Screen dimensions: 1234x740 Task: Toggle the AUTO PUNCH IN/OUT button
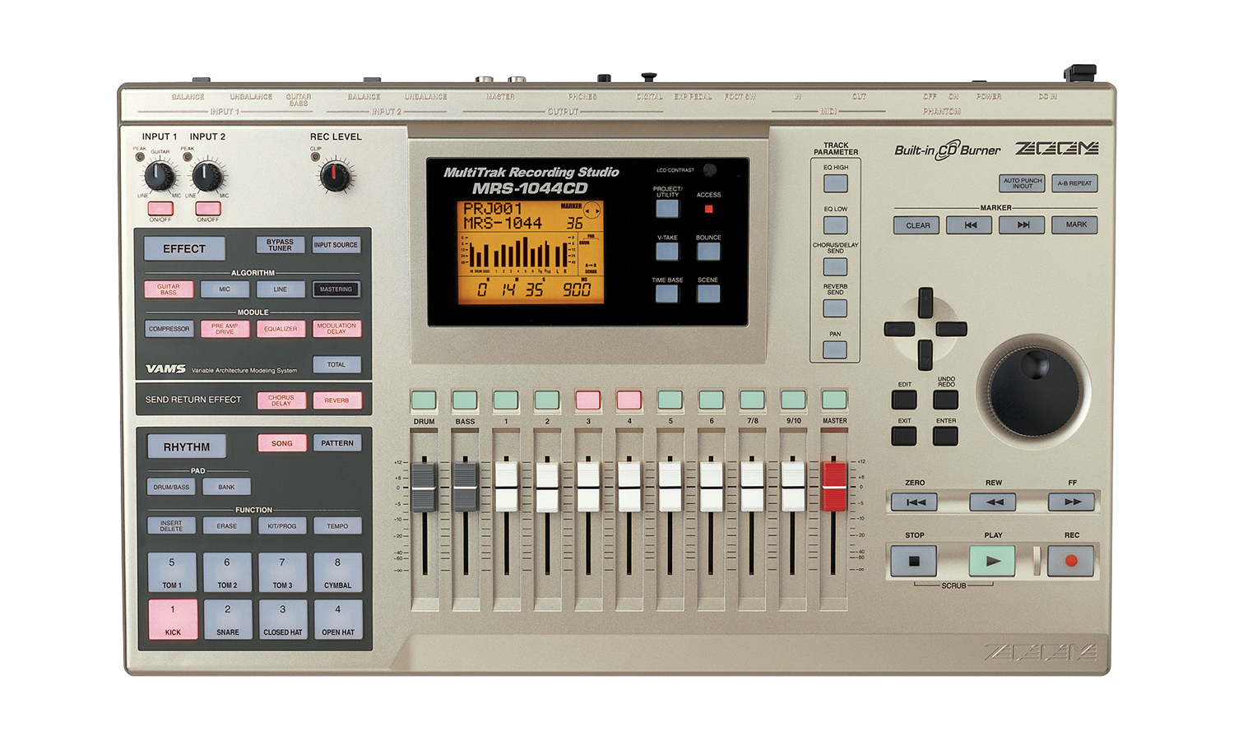1022,183
